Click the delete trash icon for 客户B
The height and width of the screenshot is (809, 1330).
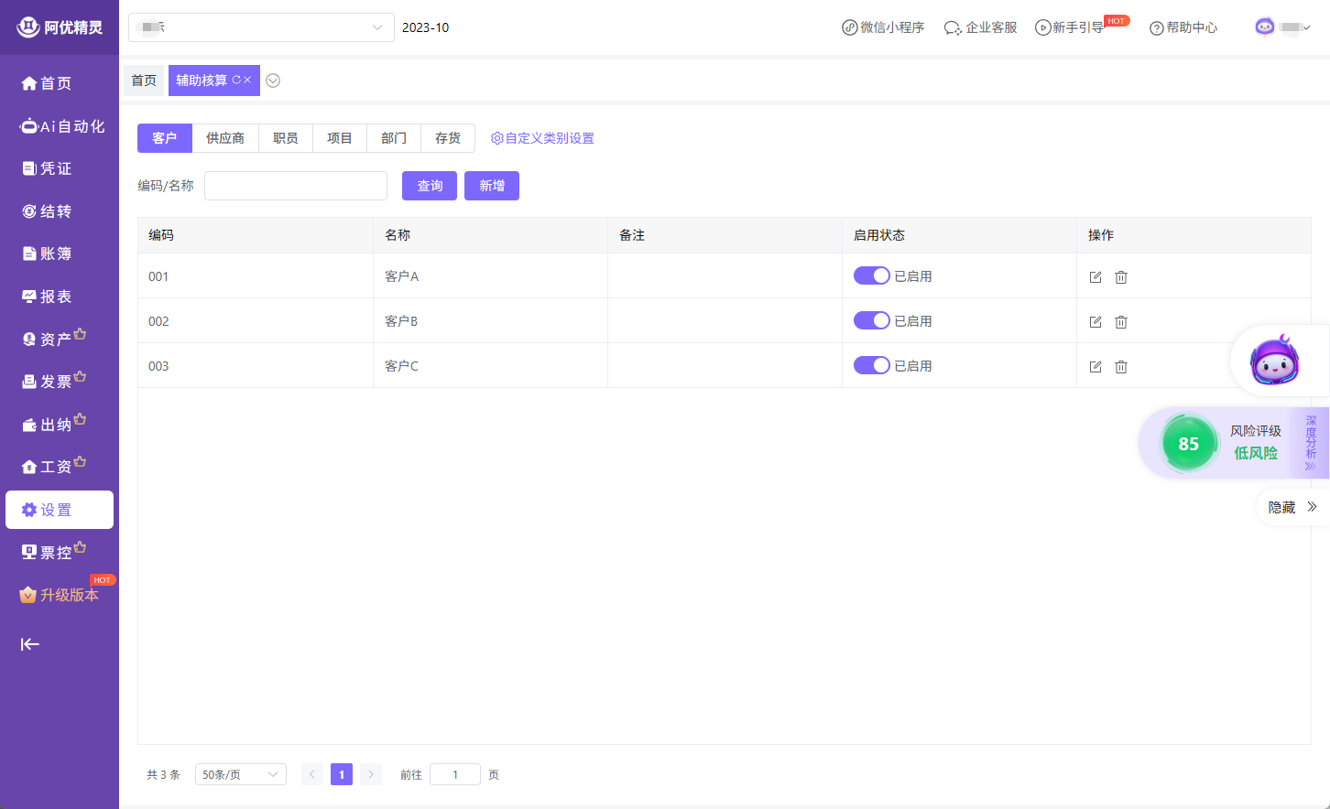point(1120,322)
